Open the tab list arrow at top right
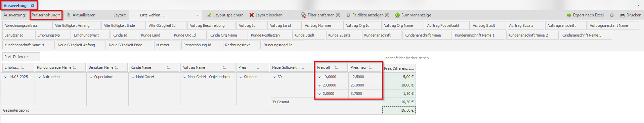 [x=639, y=6]
